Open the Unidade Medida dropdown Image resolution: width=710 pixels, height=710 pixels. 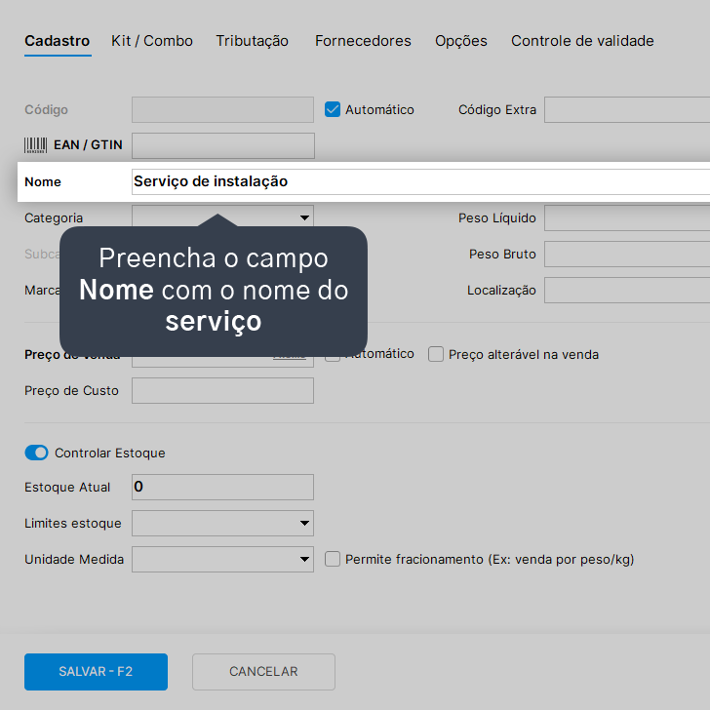pyautogui.click(x=222, y=559)
